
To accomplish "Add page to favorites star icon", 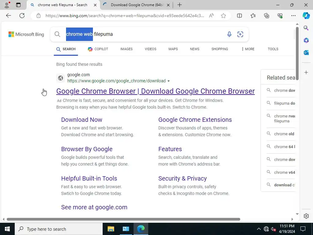I will point(223,16).
